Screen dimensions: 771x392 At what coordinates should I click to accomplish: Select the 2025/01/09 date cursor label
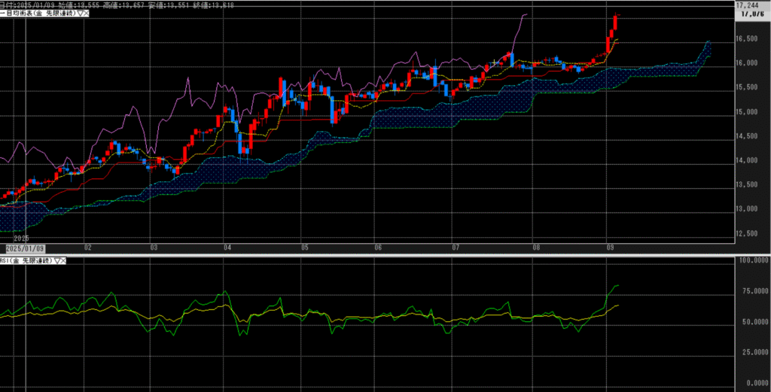(x=26, y=247)
